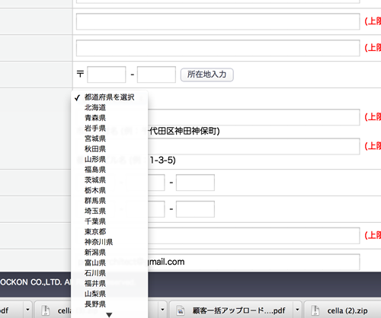
Task: Focus the first postal code field
Action: pos(107,75)
